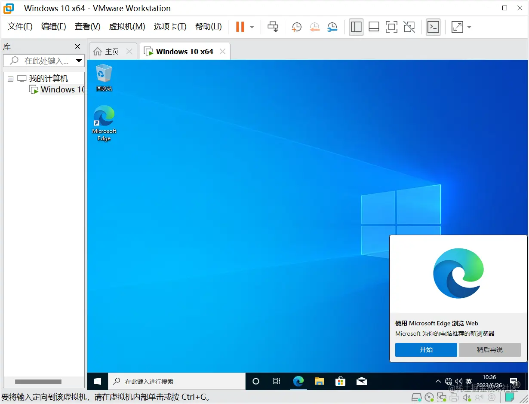Launch Edge from the guest taskbar
This screenshot has height=404, width=529.
298,381
